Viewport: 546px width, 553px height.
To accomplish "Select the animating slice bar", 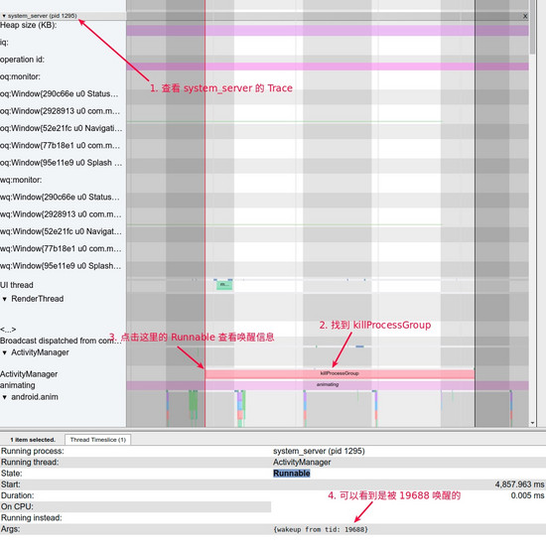I will (x=328, y=385).
